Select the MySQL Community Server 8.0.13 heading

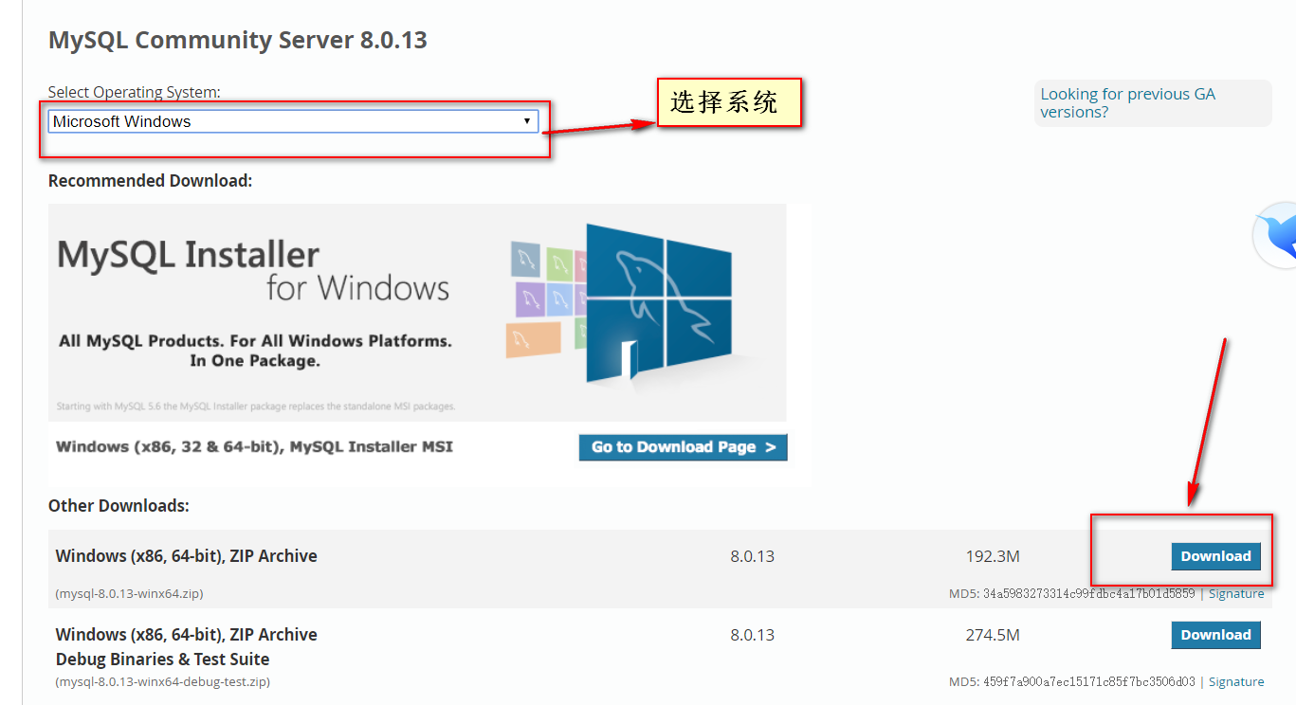tap(238, 40)
